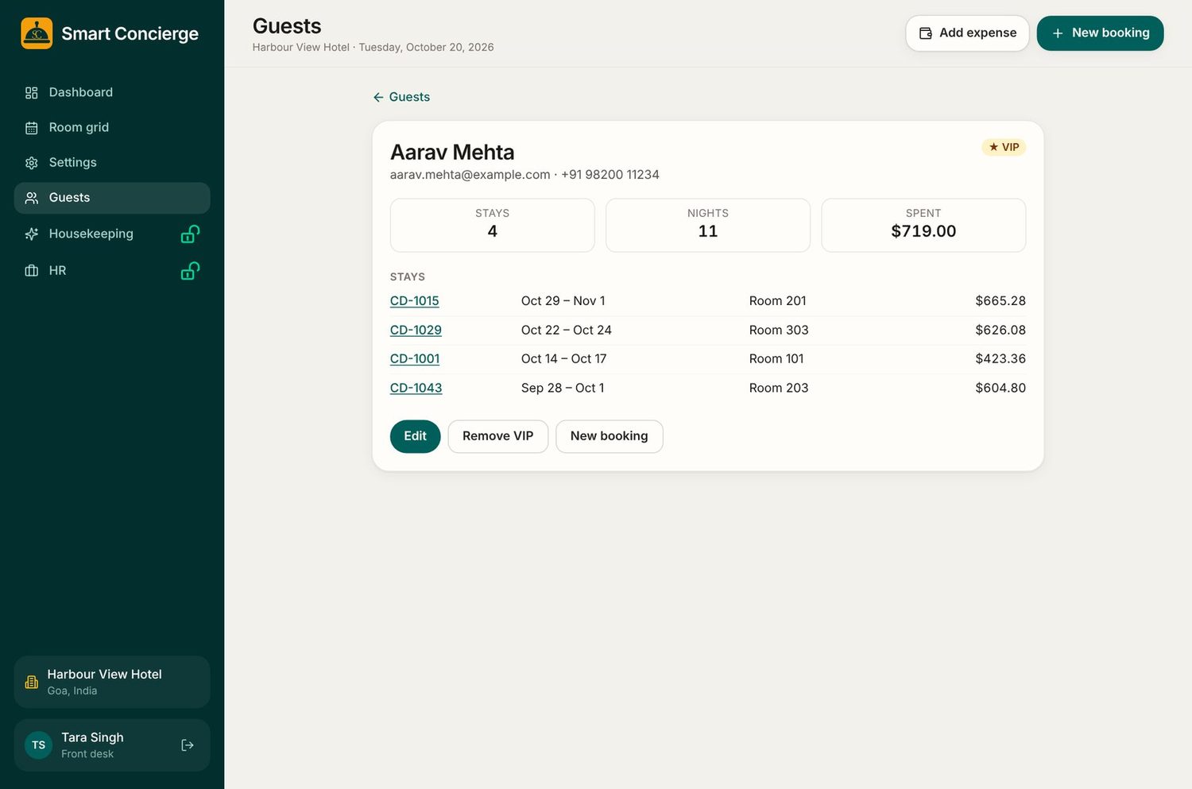
Task: Click New booking below the stays list
Action: 610,436
